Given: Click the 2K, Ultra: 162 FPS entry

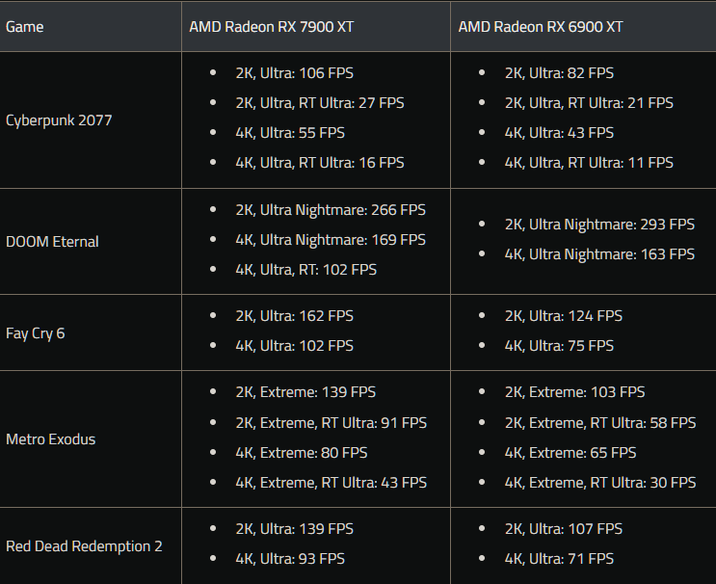Looking at the screenshot, I should coord(295,316).
